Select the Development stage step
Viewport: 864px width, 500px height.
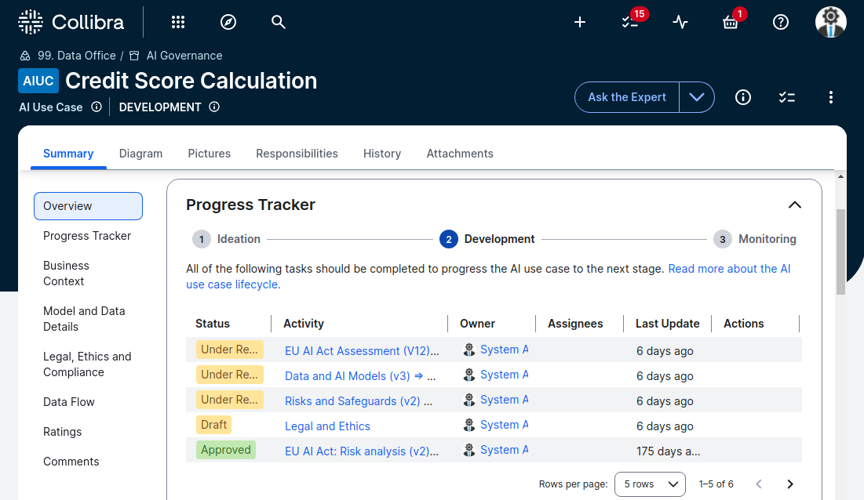click(x=487, y=239)
